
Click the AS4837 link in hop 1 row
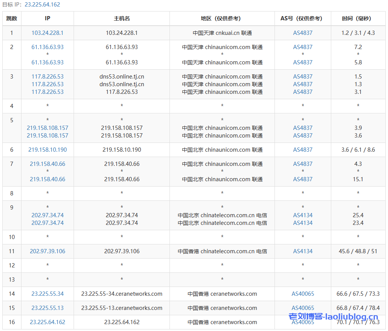[303, 33]
